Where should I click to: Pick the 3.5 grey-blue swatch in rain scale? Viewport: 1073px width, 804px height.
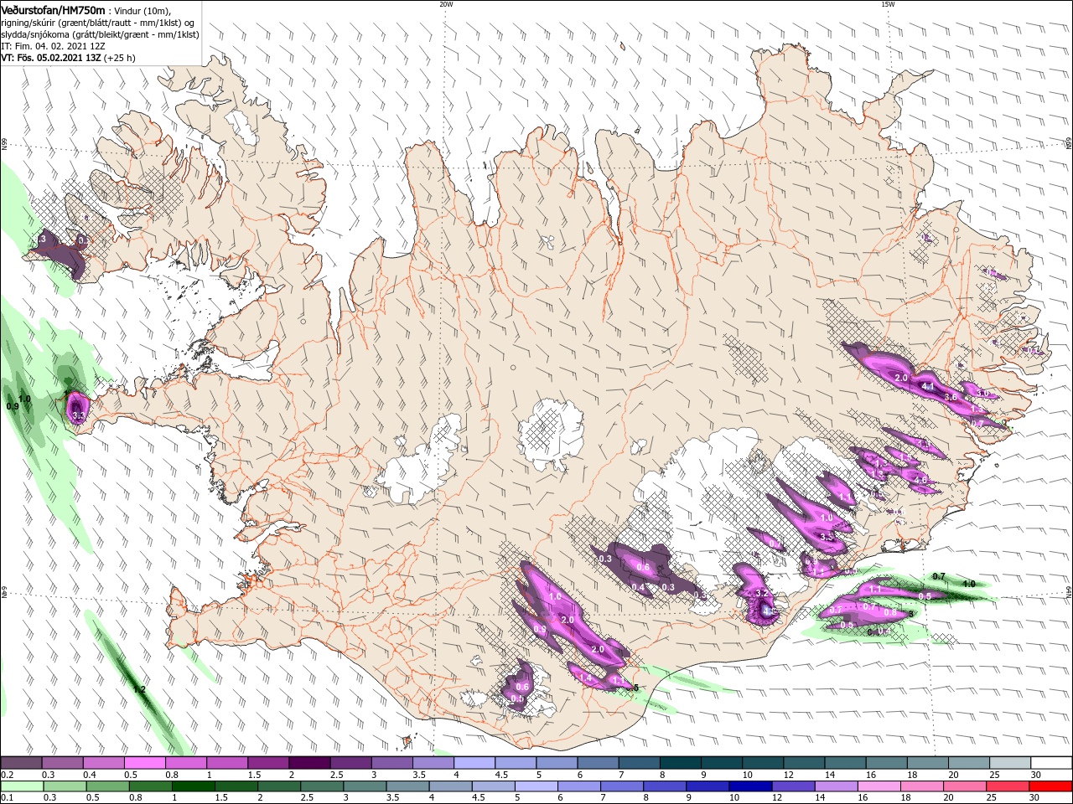pyautogui.click(x=409, y=786)
